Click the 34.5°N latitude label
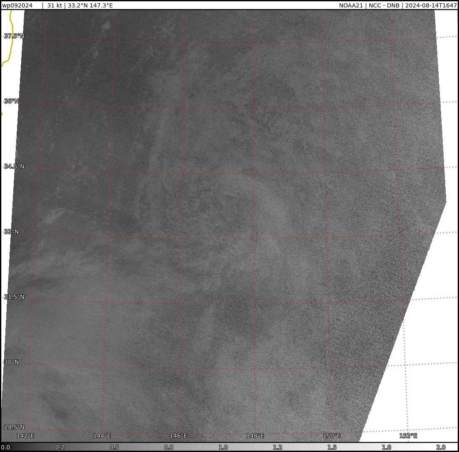459x452 pixels. (x=14, y=166)
